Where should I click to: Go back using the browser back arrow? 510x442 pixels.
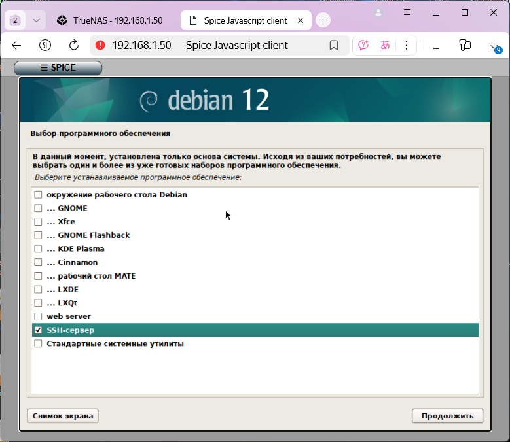16,46
